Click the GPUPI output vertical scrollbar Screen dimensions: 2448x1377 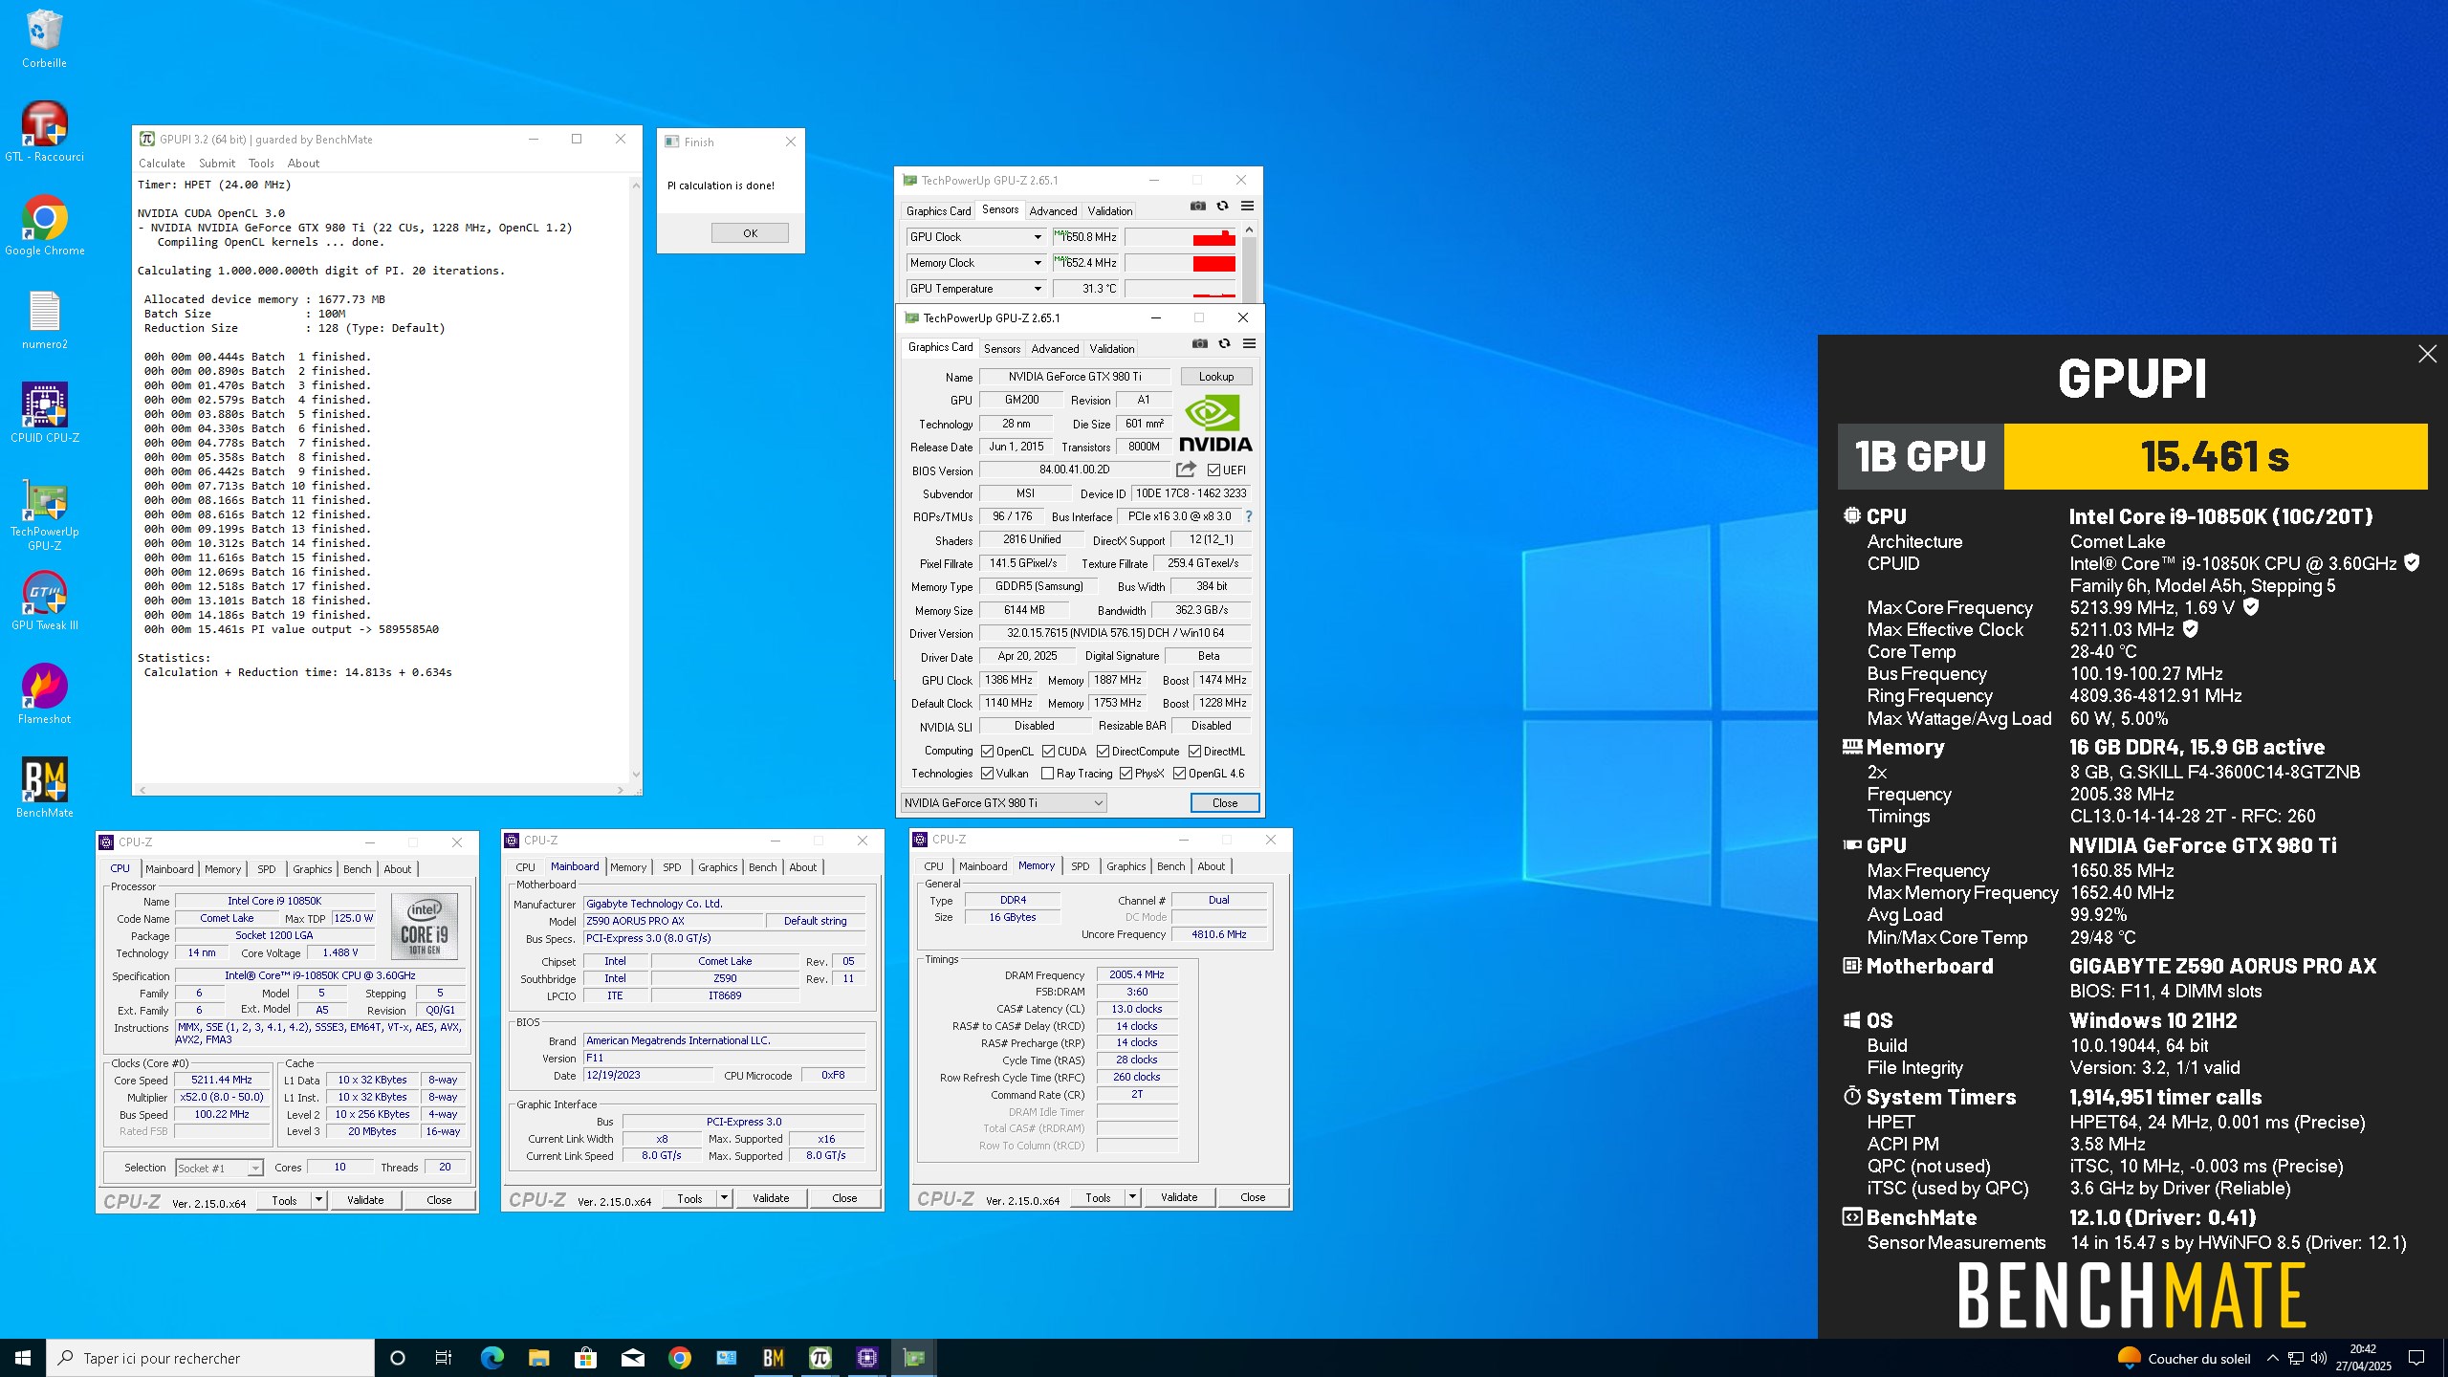pos(636,479)
